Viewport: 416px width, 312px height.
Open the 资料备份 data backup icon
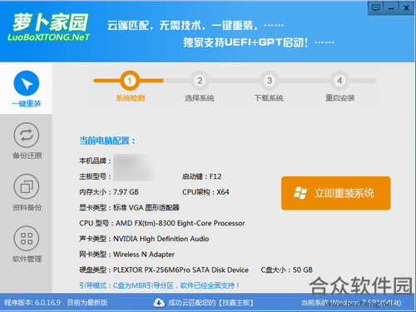tap(27, 186)
